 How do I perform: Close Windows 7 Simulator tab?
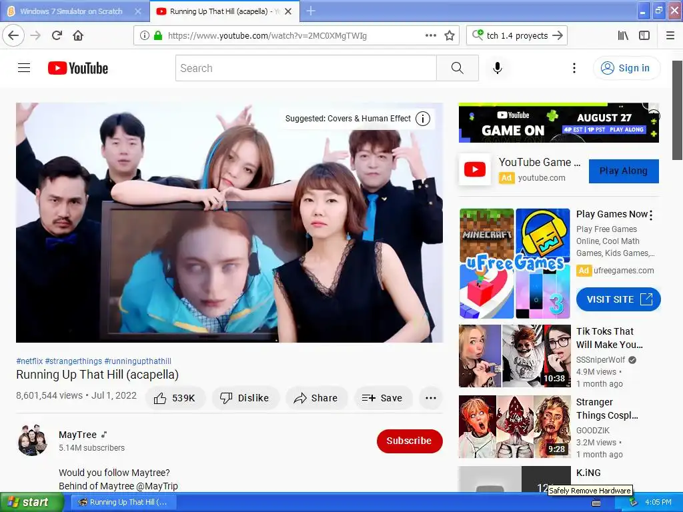point(138,11)
